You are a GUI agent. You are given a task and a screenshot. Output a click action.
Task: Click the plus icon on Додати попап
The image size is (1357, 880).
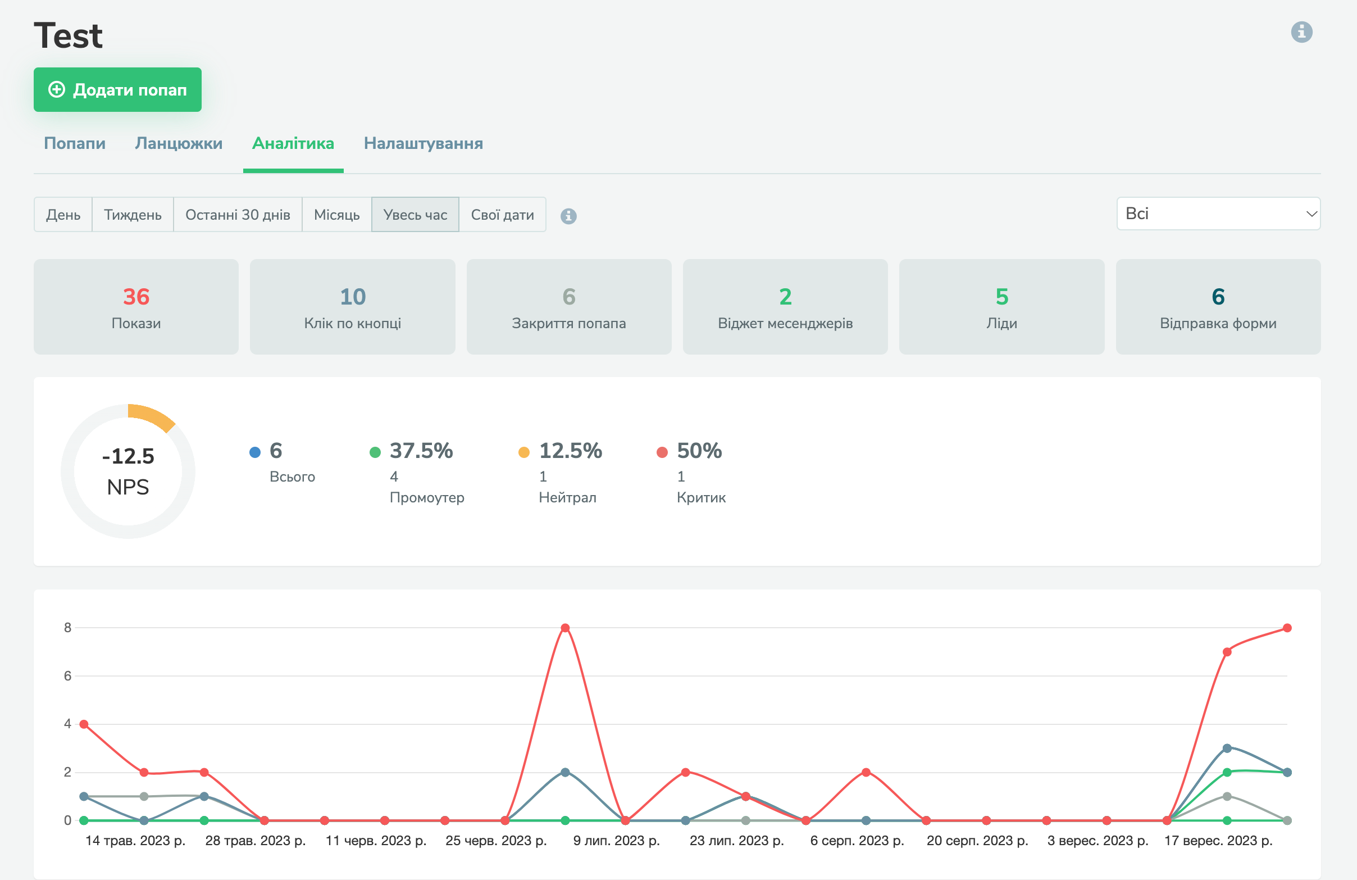pos(56,89)
